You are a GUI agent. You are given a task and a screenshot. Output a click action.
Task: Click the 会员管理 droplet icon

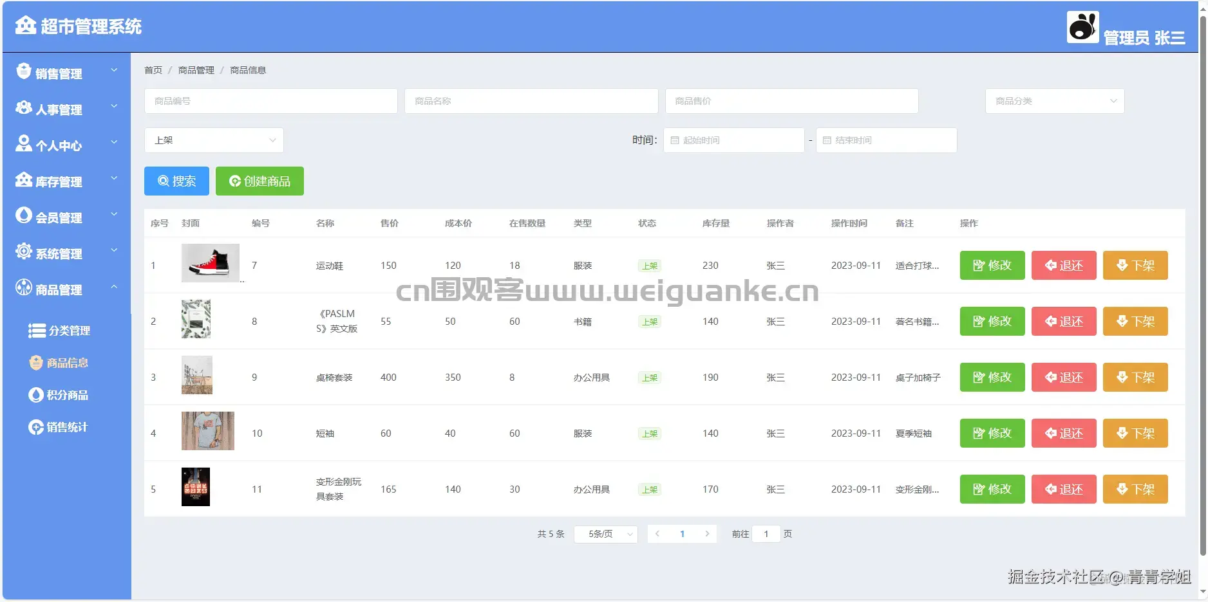click(24, 215)
